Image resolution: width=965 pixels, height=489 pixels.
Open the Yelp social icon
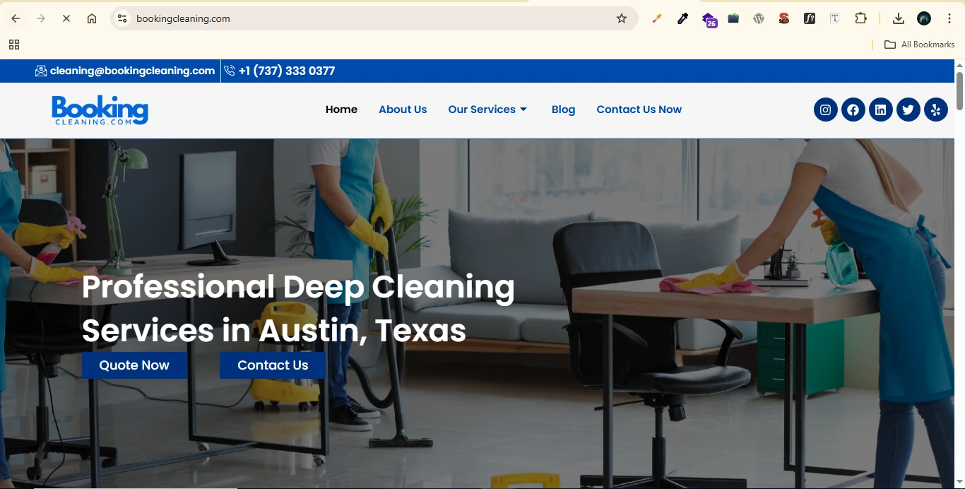point(935,110)
